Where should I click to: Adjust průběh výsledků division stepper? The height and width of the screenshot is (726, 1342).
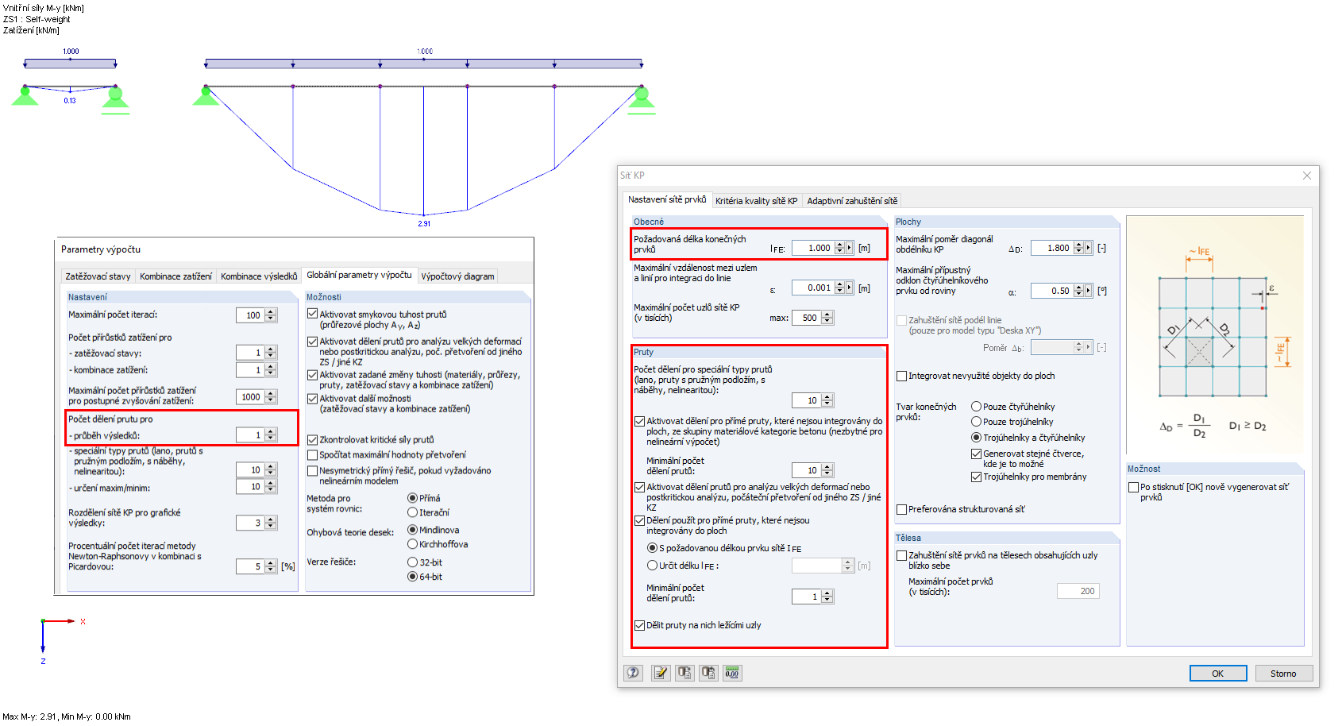[x=271, y=435]
